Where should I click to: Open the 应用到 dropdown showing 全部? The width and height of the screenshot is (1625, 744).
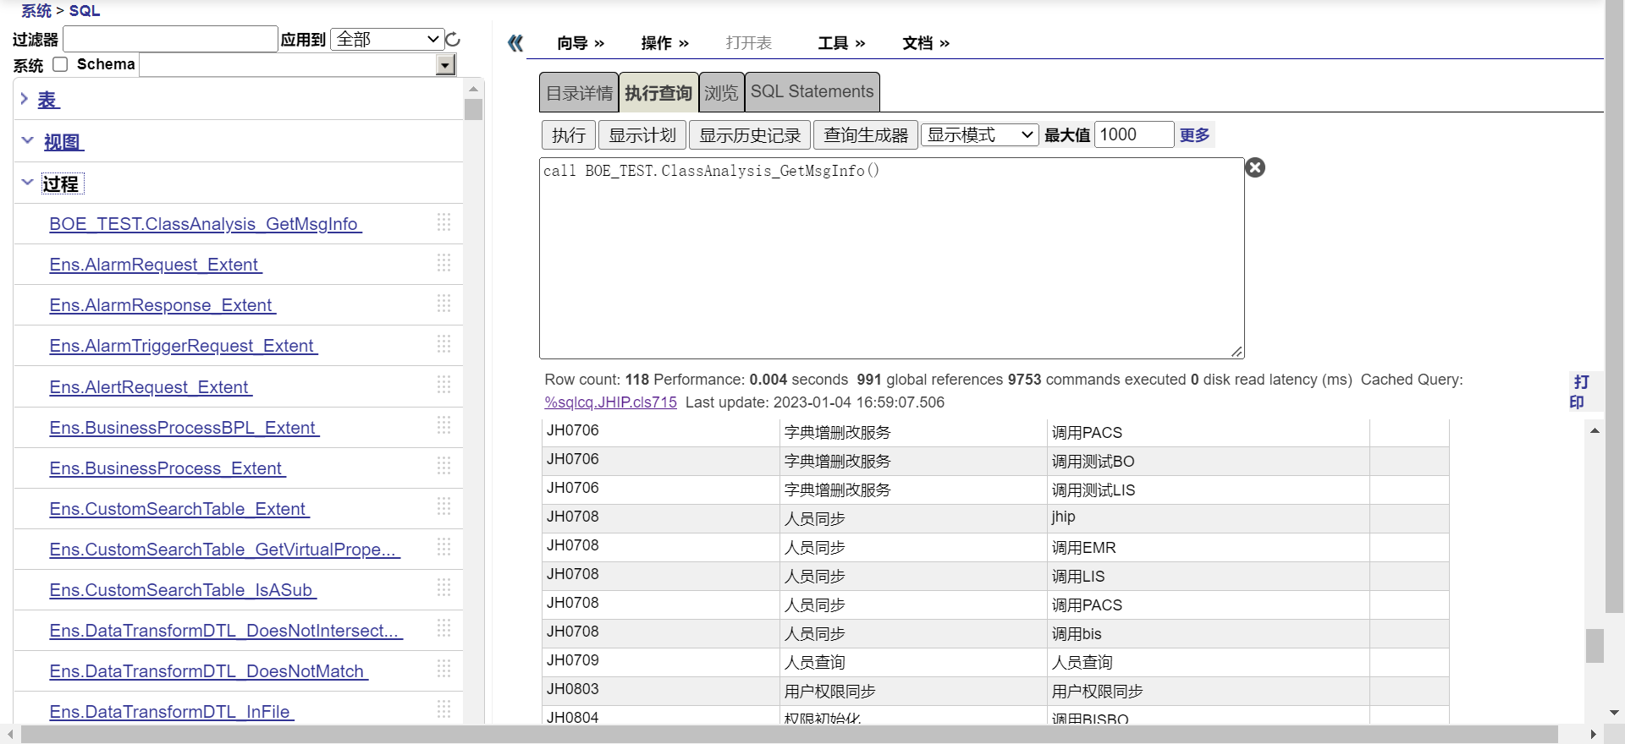pos(387,40)
